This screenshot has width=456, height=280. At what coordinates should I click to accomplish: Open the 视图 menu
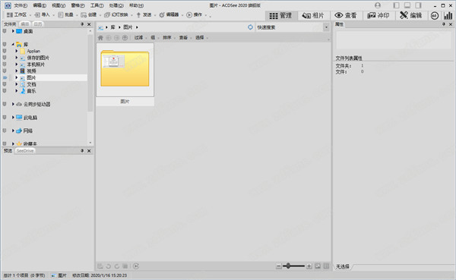coord(59,5)
